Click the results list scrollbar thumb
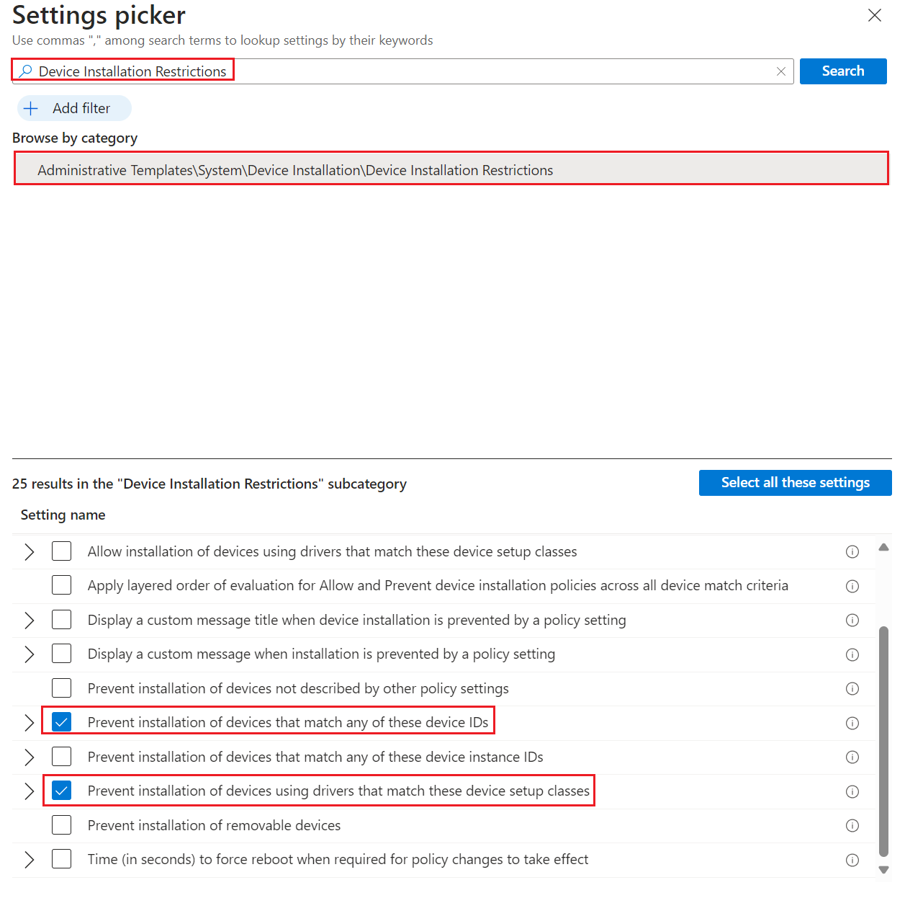905x898 pixels. tap(884, 742)
